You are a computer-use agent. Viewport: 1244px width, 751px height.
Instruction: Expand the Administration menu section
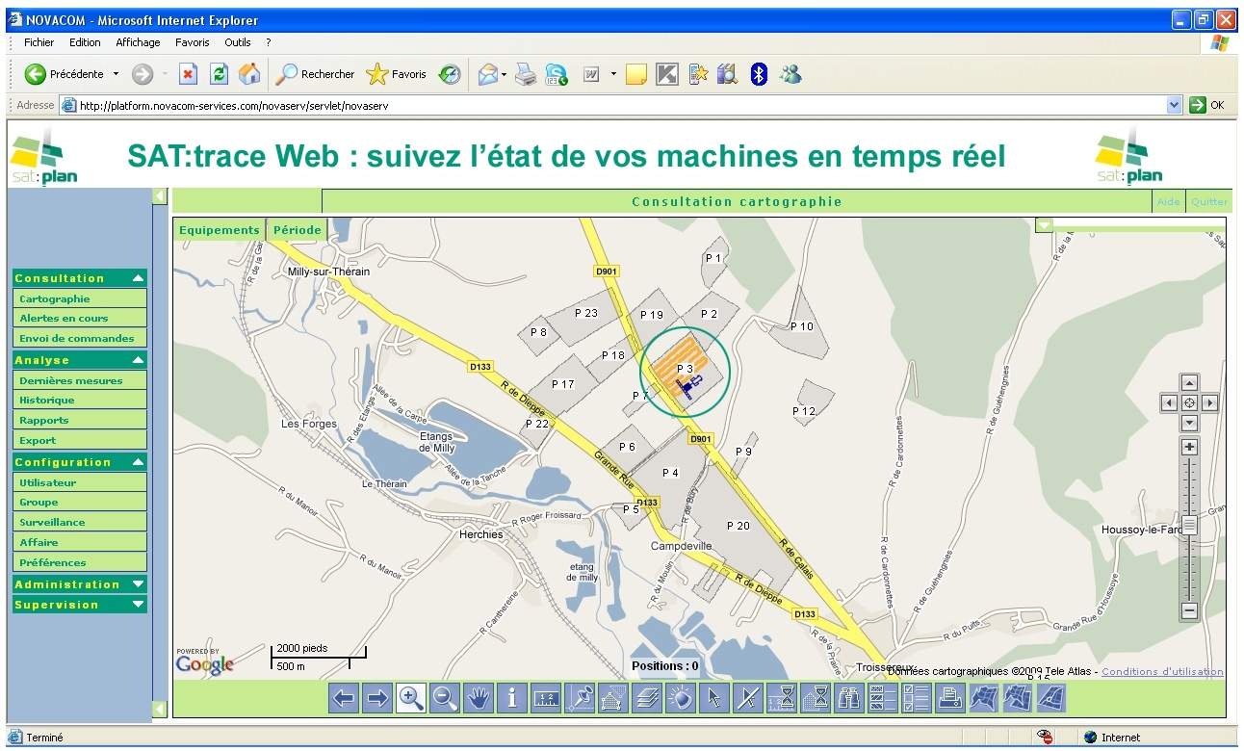[x=138, y=584]
